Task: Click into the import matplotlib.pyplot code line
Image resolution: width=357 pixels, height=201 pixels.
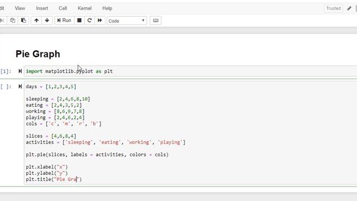Action: [x=69, y=71]
